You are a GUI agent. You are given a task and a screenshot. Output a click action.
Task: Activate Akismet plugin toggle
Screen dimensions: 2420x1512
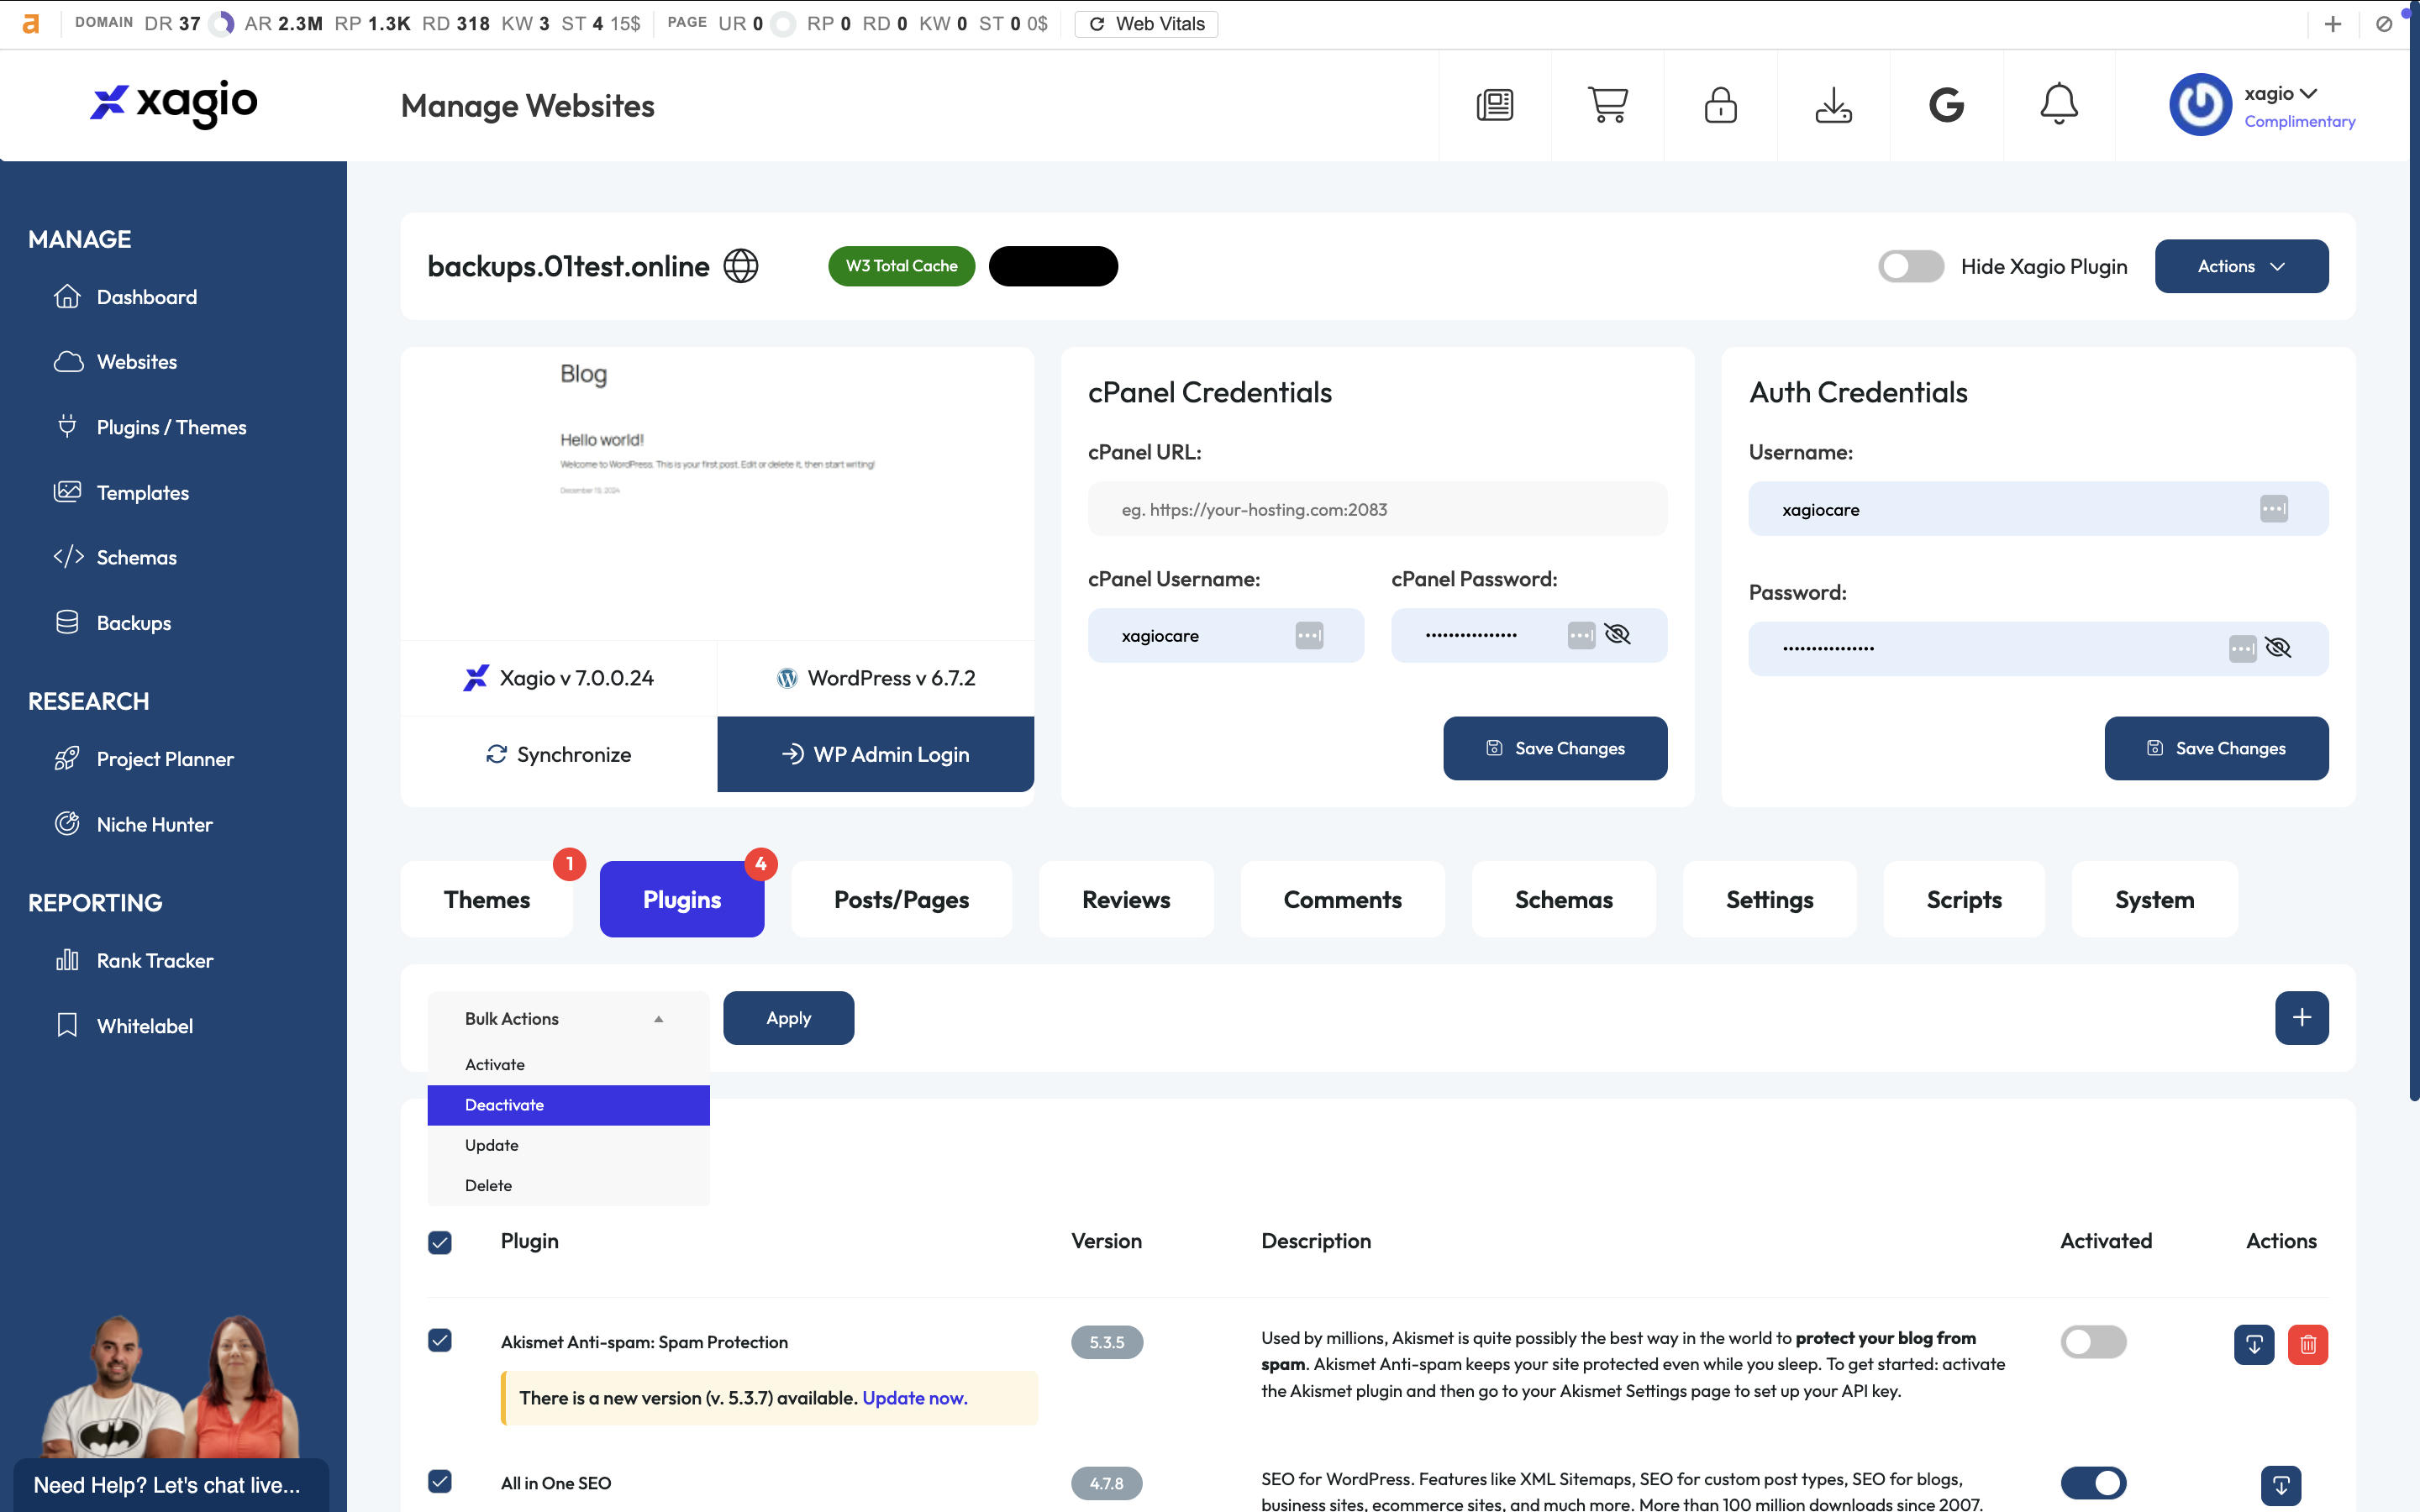coord(2093,1342)
